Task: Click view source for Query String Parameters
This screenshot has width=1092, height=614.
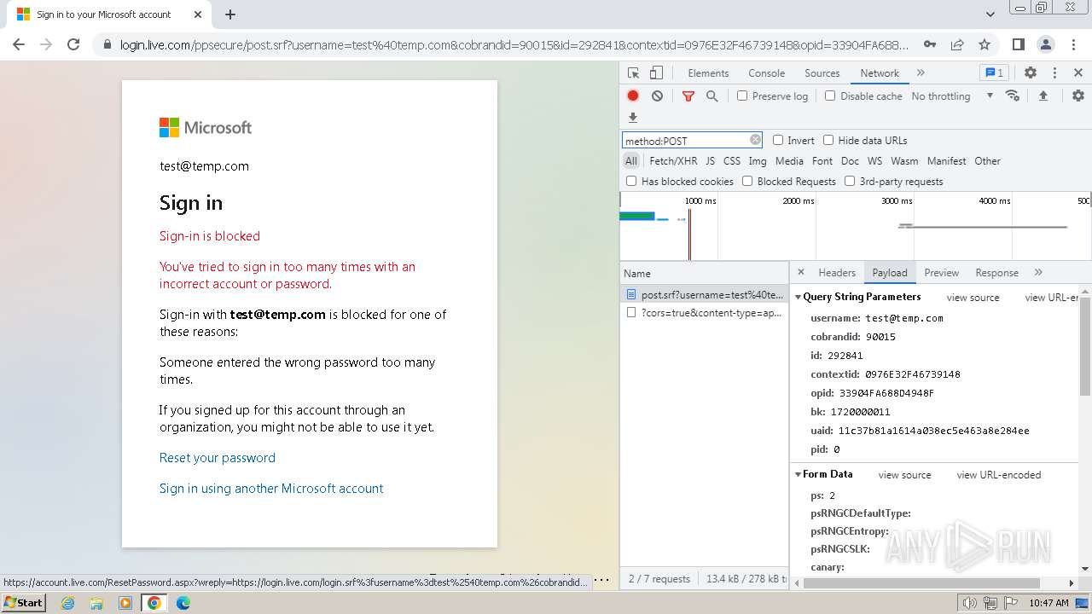Action: (973, 298)
